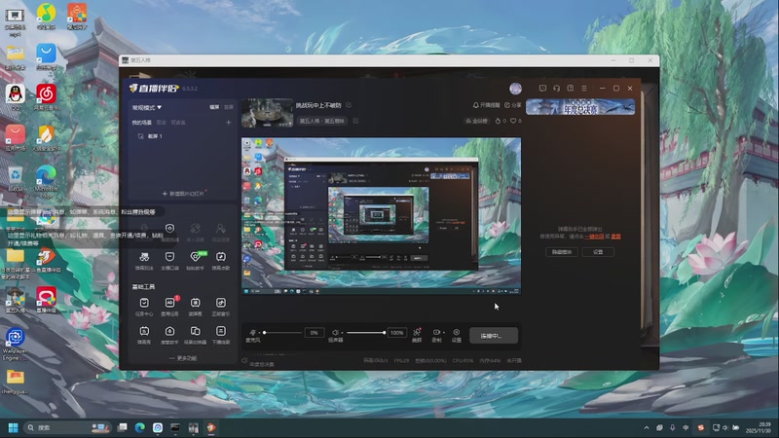
Task: Select the 截屏 1 source row
Action: [x=182, y=136]
